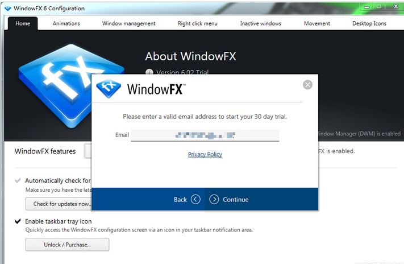Toggle Automatically check for updates checkbox
This screenshot has width=404, height=264.
[18, 180]
